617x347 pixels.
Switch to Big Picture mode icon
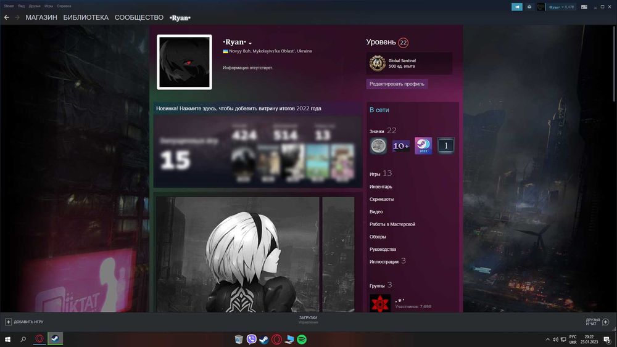click(x=584, y=7)
